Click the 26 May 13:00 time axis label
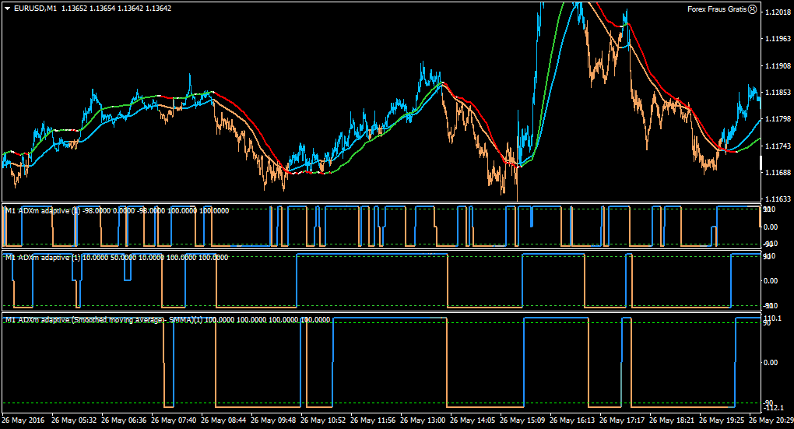Viewport: 794px width, 429px height. tap(423, 420)
